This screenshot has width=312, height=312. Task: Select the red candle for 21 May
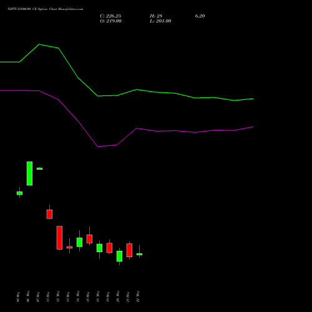coord(129,250)
